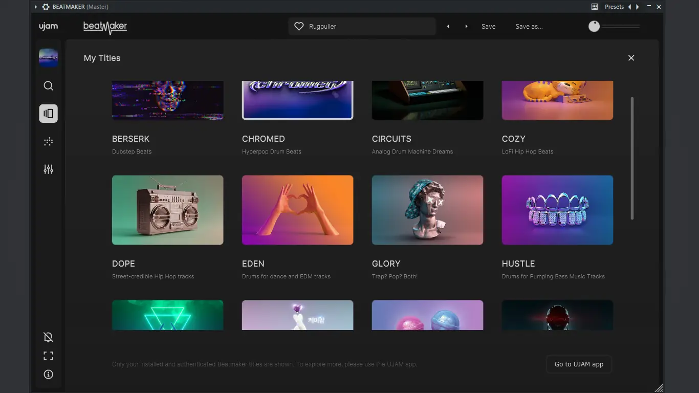Click the Rugpuller preset name field
Image resolution: width=699 pixels, height=393 pixels.
tap(362, 26)
